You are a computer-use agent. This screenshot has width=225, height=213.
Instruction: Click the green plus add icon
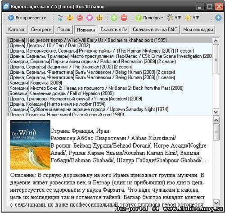(114, 18)
